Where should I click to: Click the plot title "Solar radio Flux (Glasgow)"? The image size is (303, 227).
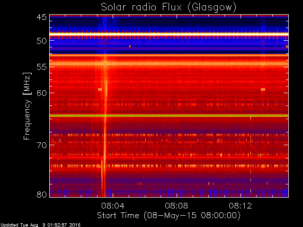[169, 8]
